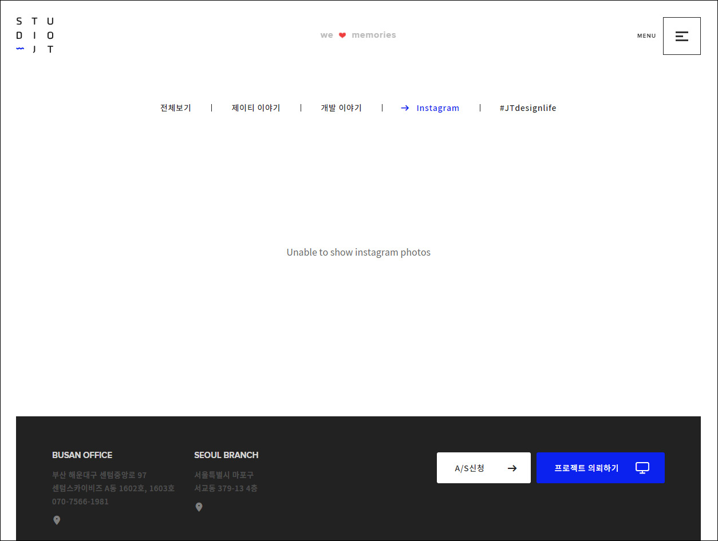Viewport: 718px width, 541px height.
Task: Click the BUSAN OFFICE heading
Action: [x=82, y=455]
